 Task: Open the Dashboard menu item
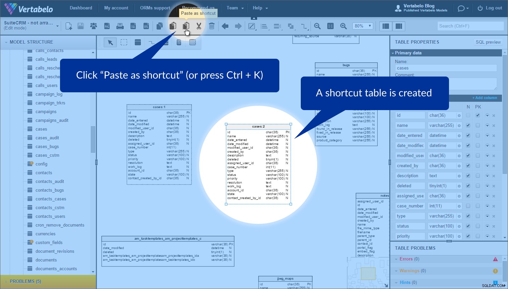(x=81, y=8)
